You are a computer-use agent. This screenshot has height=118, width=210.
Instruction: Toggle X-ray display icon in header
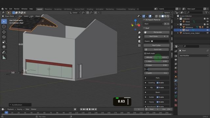point(156,16)
